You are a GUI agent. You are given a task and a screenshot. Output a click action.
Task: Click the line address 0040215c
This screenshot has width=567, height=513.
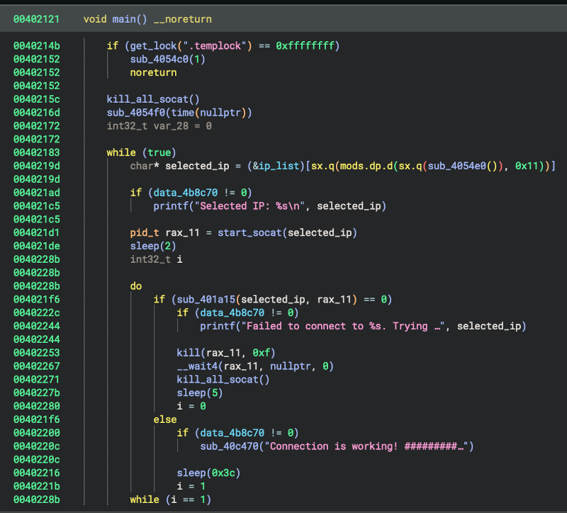[x=36, y=99]
